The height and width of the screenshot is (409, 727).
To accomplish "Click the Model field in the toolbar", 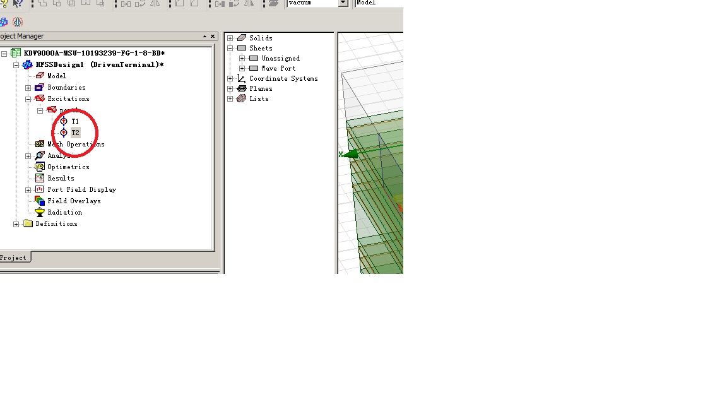I will tap(379, 3).
